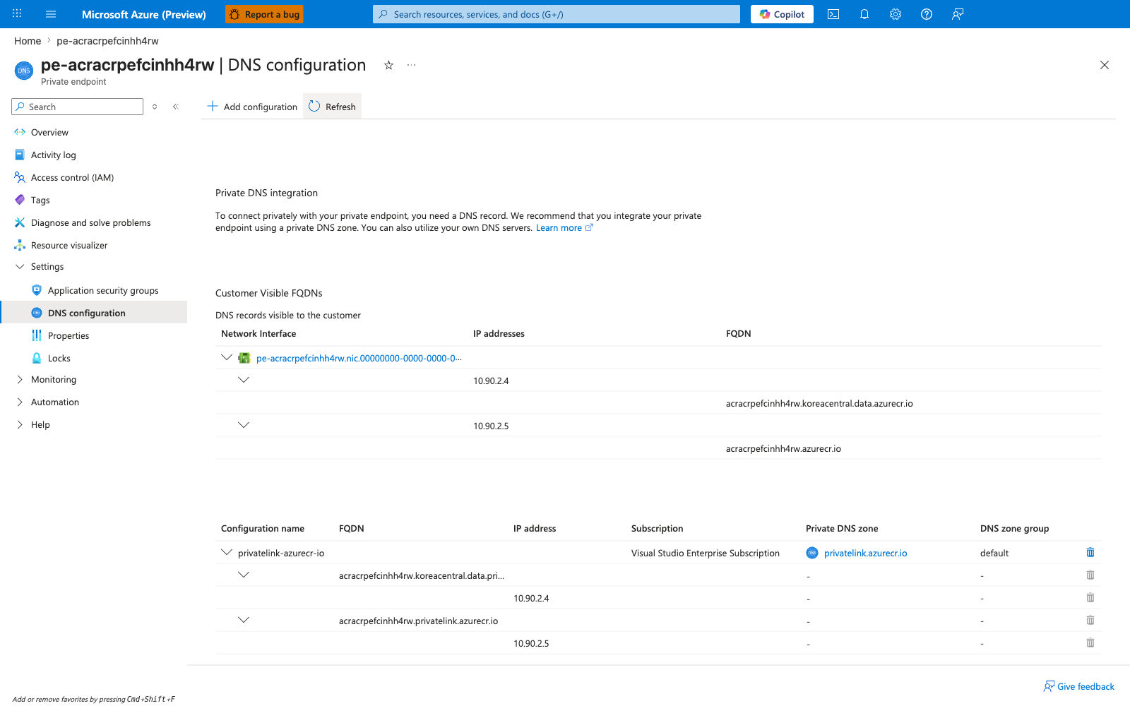Screen dimensions: 1130x706
Task: Click the trash icon in the lower 10.90.2.5 row
Action: (1090, 642)
